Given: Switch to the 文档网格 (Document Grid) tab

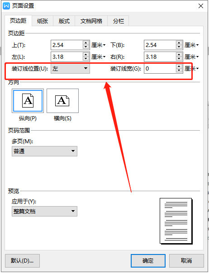Looking at the screenshot, I should coord(91,21).
